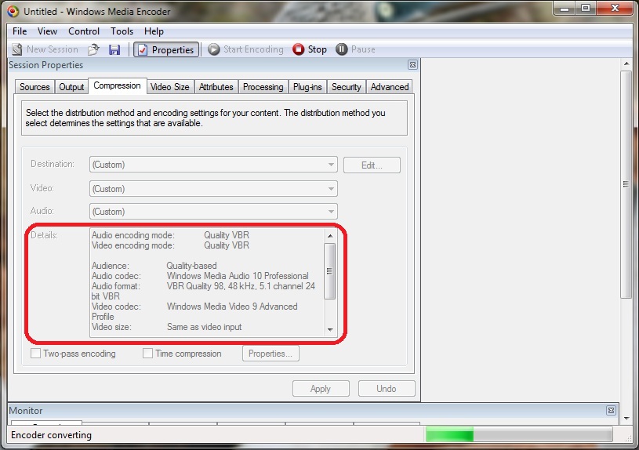Click "Windows Media Audio 10 Professional" detail
Viewport: 639px width, 450px height.
pyautogui.click(x=238, y=276)
